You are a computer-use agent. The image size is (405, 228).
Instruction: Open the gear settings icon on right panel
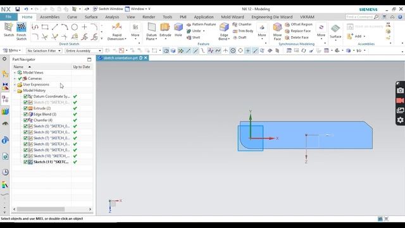400,120
